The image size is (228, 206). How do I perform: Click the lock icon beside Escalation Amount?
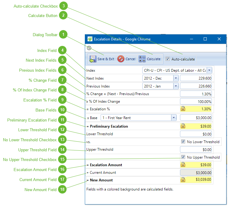[183, 165]
